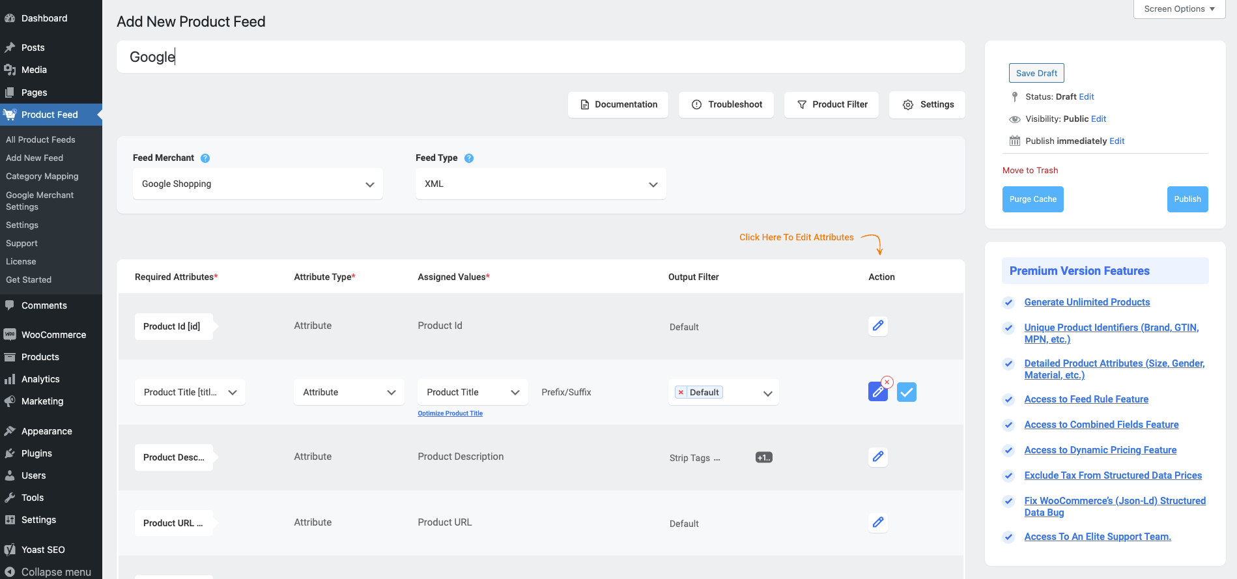1237x579 pixels.
Task: Click Feed Merchant help question icon
Action: click(x=205, y=158)
